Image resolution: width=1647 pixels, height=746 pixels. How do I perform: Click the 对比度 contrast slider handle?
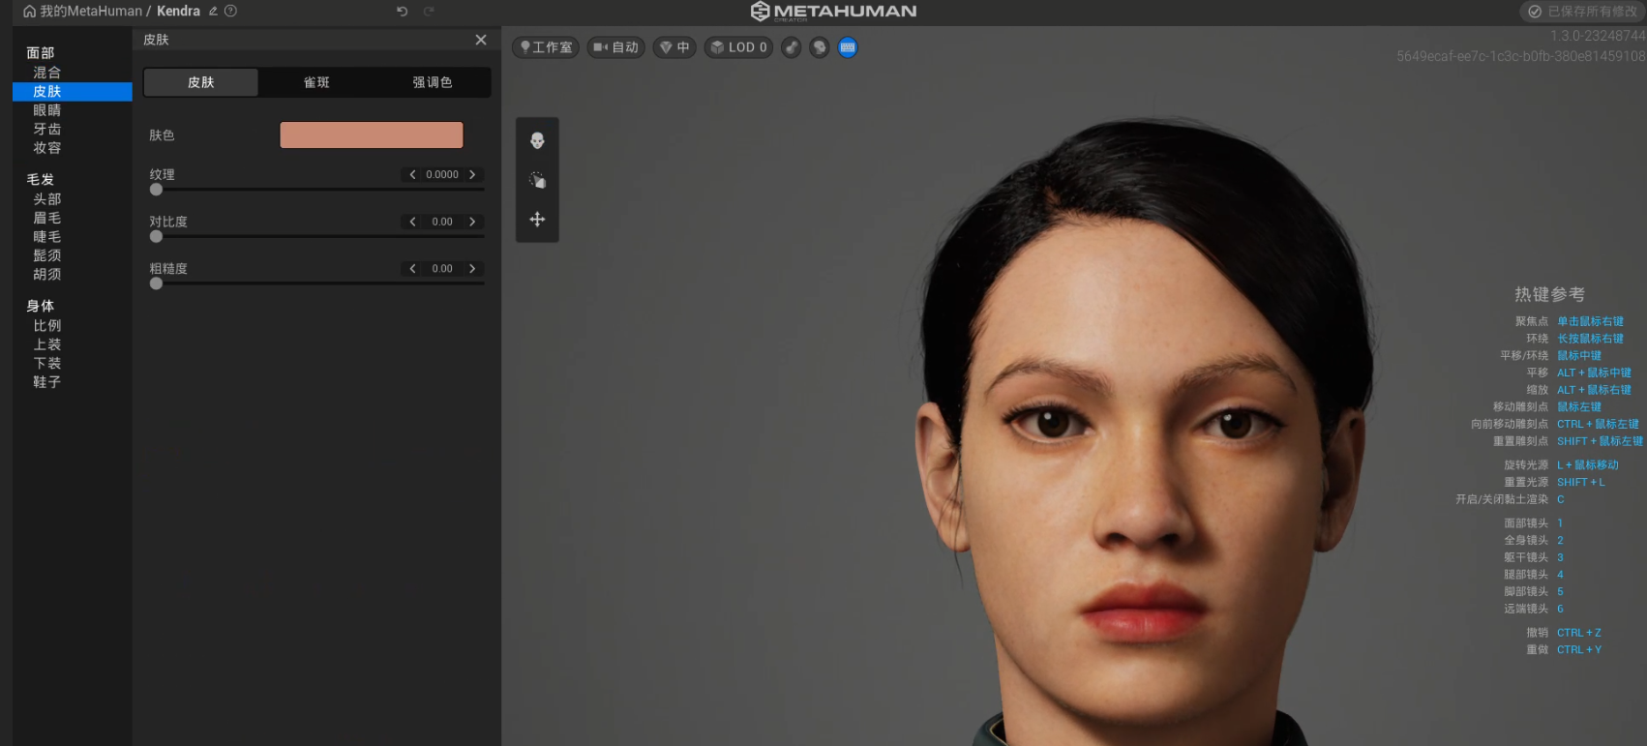pos(156,236)
